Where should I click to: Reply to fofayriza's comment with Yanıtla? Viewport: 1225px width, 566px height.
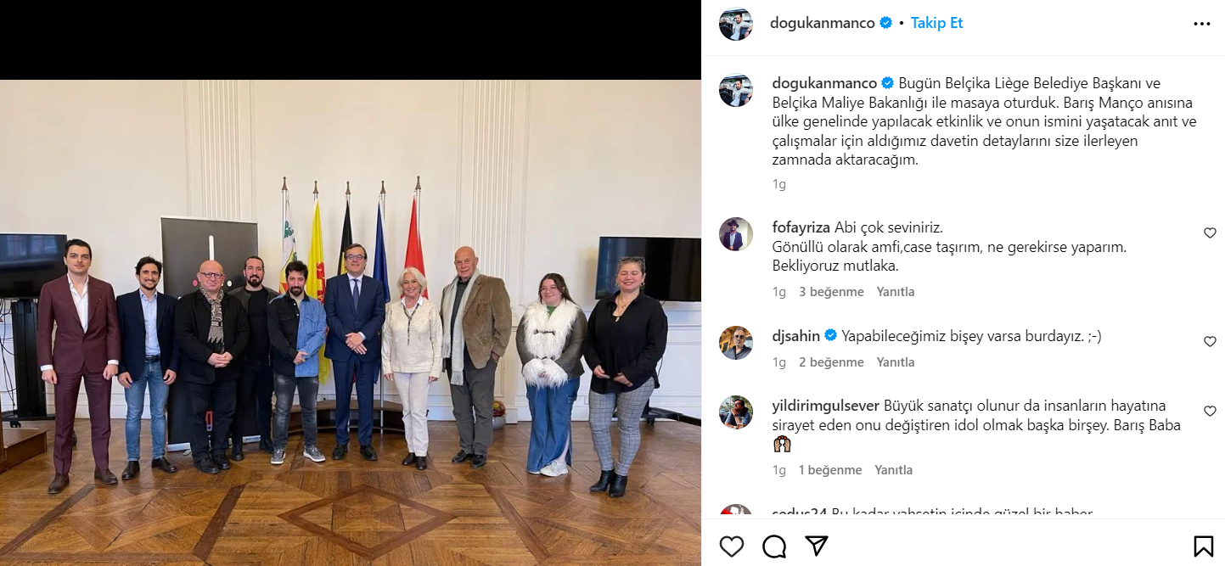pyautogui.click(x=896, y=292)
